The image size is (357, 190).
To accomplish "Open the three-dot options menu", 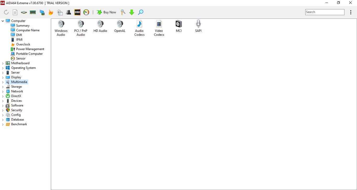I will pyautogui.click(x=351, y=12).
